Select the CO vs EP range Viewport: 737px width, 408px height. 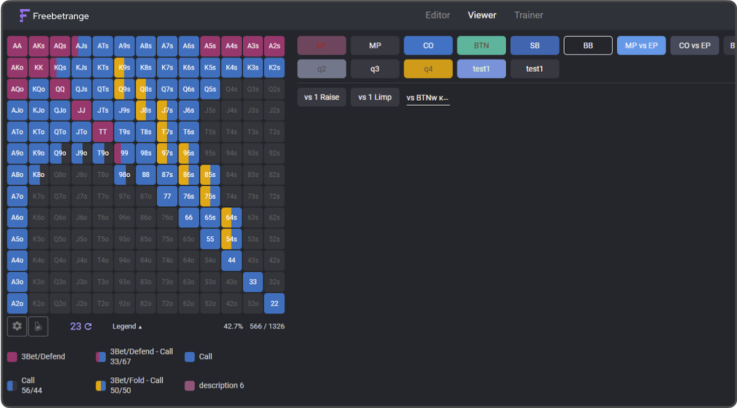[694, 45]
